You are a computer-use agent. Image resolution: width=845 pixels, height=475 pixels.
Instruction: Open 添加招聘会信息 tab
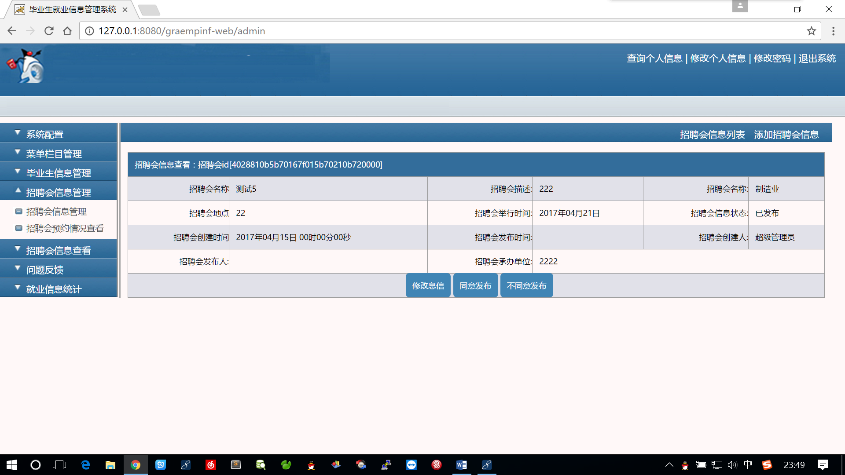pyautogui.click(x=786, y=135)
